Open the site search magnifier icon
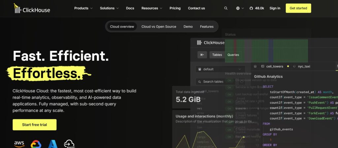Image resolution: width=338 pixels, height=148 pixels. (226, 8)
